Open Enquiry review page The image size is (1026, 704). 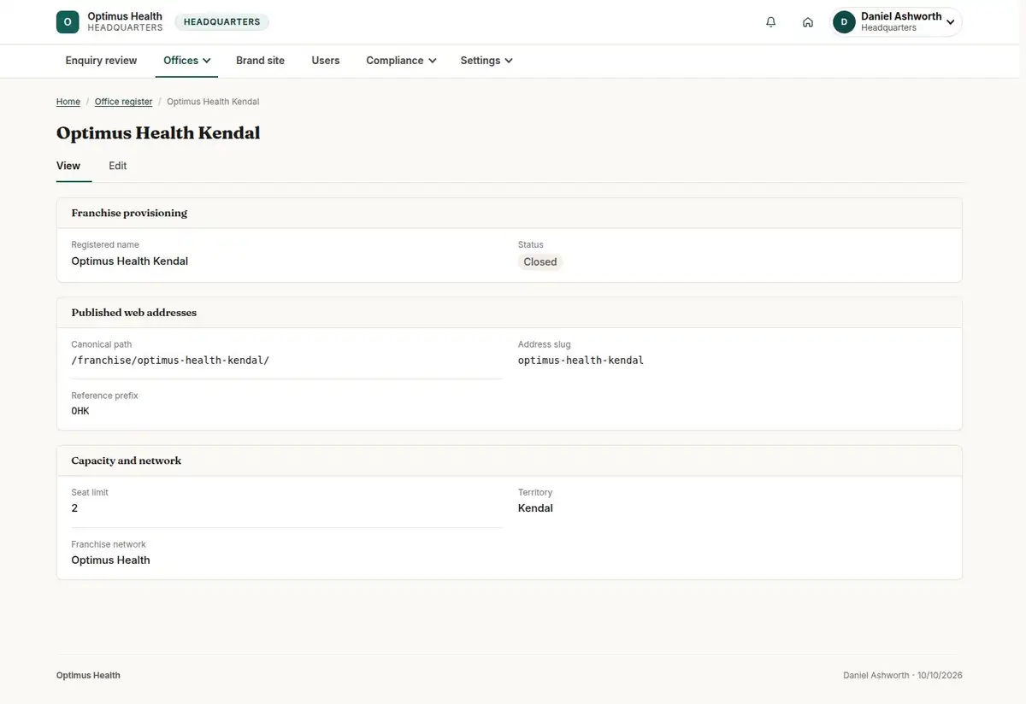pos(101,61)
